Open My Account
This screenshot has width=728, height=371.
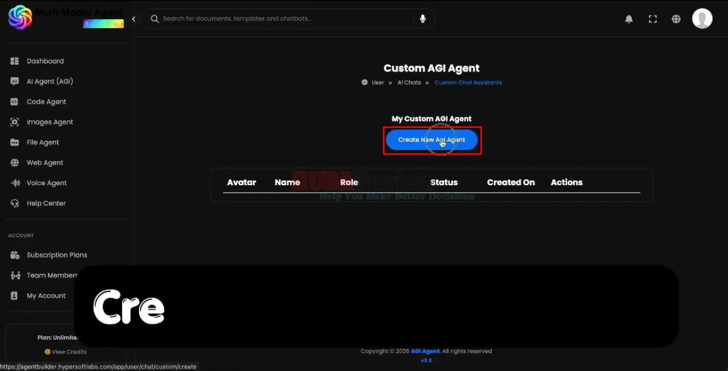tap(46, 296)
